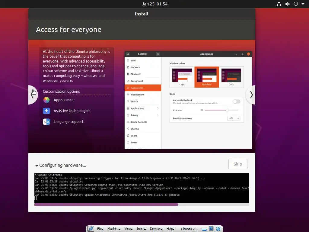Choose the Light window color thumbnail

pos(182,77)
